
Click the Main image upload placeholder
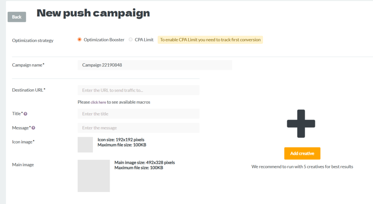[x=94, y=176]
